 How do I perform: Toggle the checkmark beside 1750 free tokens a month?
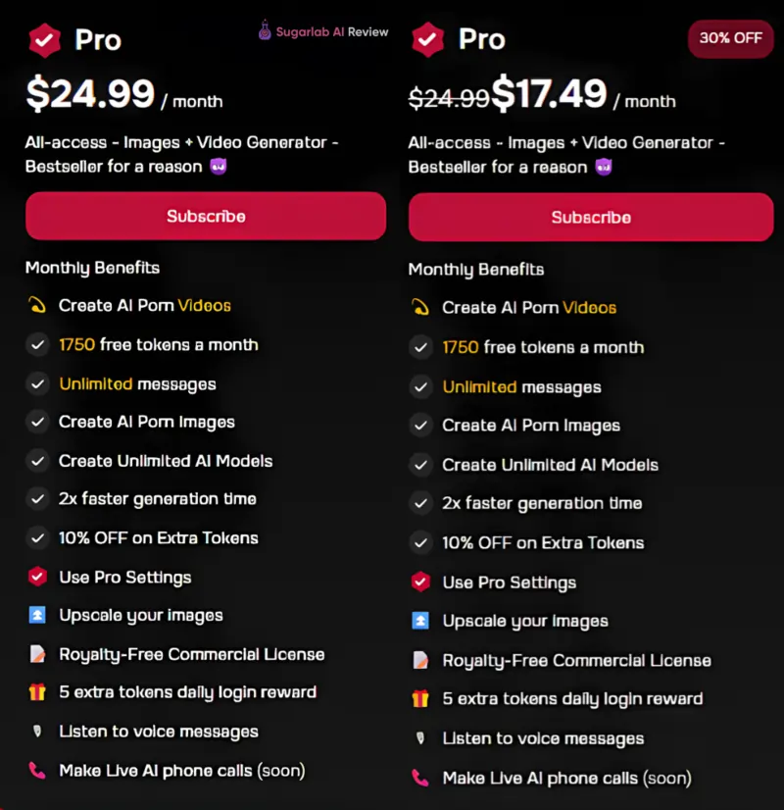coord(37,345)
